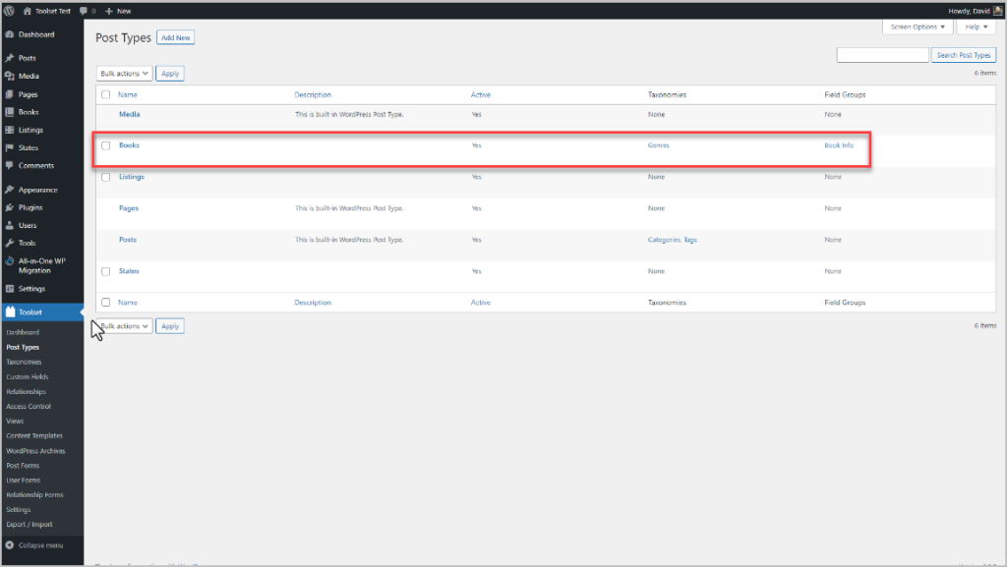1007x567 pixels.
Task: Open User Forms in Toolset submenu
Action: [x=24, y=480]
